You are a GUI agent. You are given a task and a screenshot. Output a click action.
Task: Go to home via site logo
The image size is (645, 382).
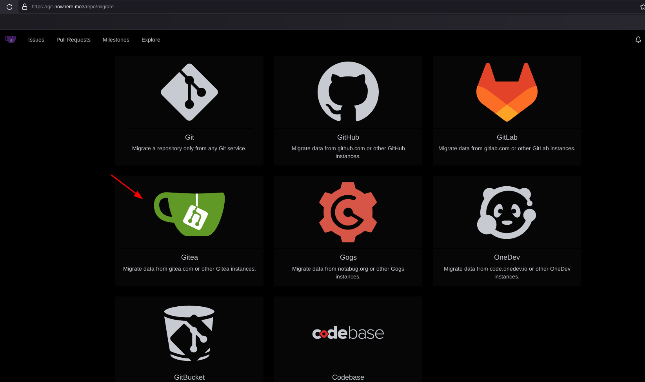click(10, 40)
